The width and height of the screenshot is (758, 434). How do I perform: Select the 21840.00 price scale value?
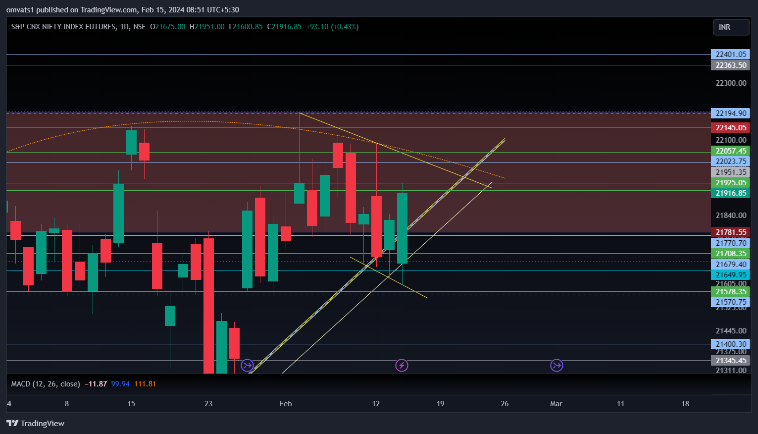coord(731,216)
